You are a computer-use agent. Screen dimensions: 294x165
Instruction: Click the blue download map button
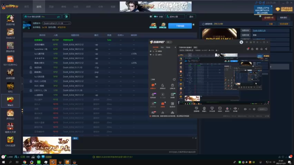point(180,26)
